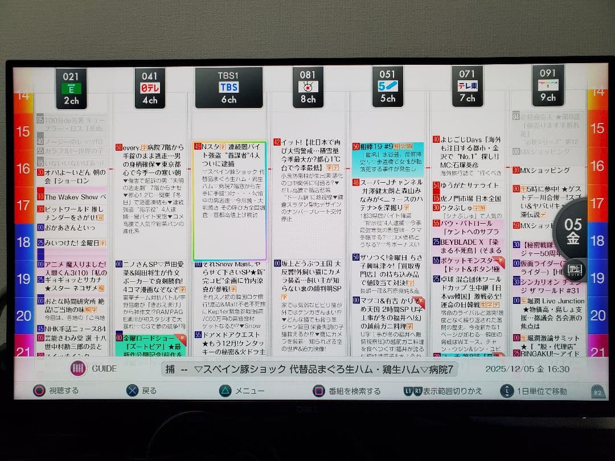The height and width of the screenshot is (461, 615).
Task: Jump to hour 20 on right time scale
Action: [x=597, y=315]
